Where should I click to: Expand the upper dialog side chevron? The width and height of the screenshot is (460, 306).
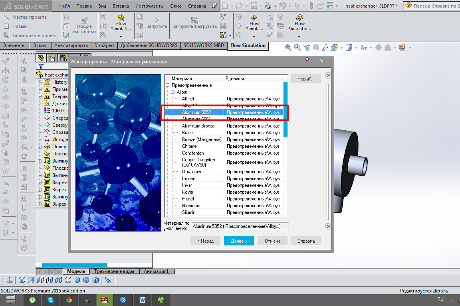pyautogui.click(x=328, y=75)
